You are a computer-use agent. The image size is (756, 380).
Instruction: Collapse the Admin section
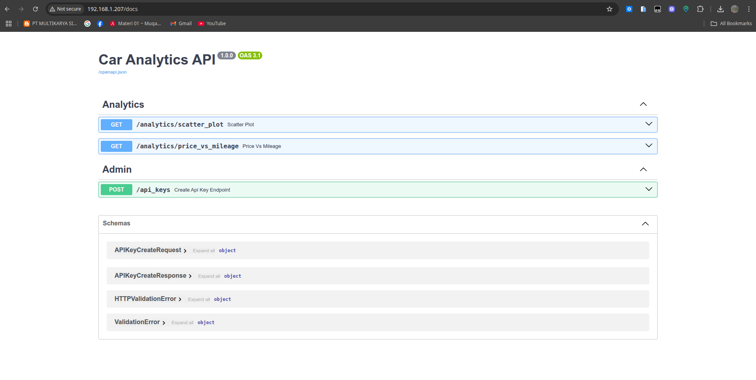pos(643,170)
